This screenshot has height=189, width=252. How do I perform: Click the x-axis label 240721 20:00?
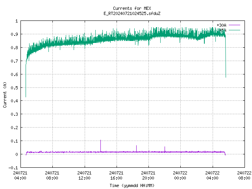tap(148, 176)
